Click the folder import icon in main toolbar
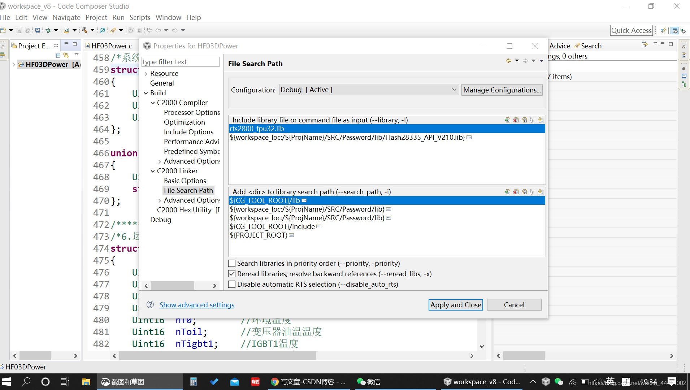This screenshot has height=390, width=690. click(66, 30)
